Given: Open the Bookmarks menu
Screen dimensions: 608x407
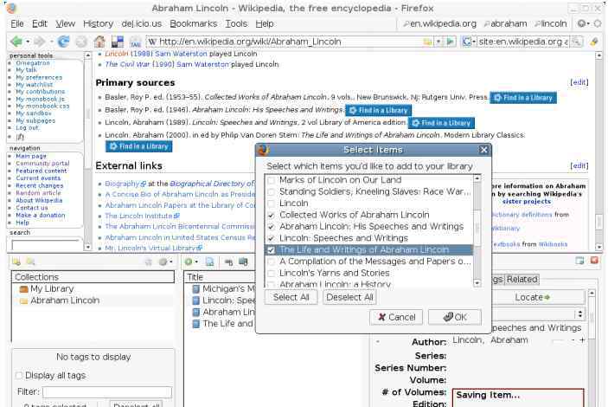Looking at the screenshot, I should pyautogui.click(x=194, y=23).
